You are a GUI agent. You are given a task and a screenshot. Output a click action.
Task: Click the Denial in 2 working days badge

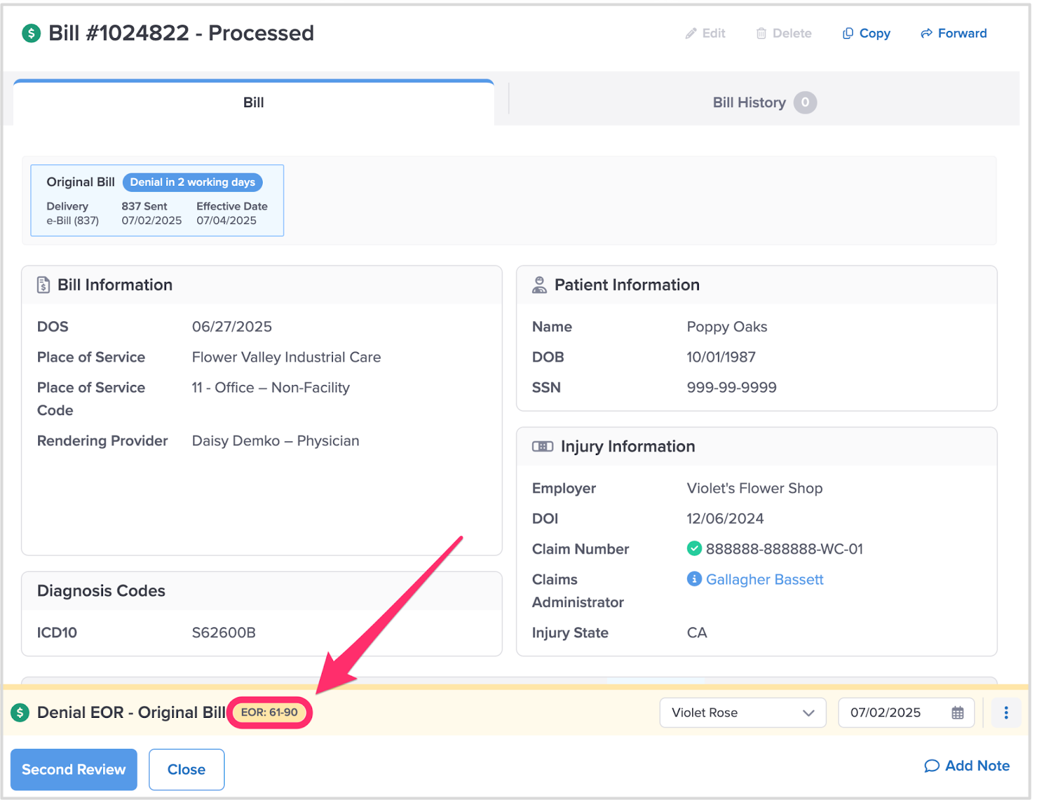192,182
